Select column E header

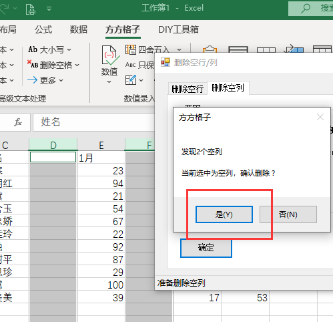(x=101, y=145)
